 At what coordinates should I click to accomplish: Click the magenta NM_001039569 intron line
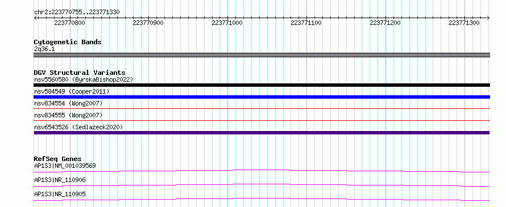[x=262, y=171]
